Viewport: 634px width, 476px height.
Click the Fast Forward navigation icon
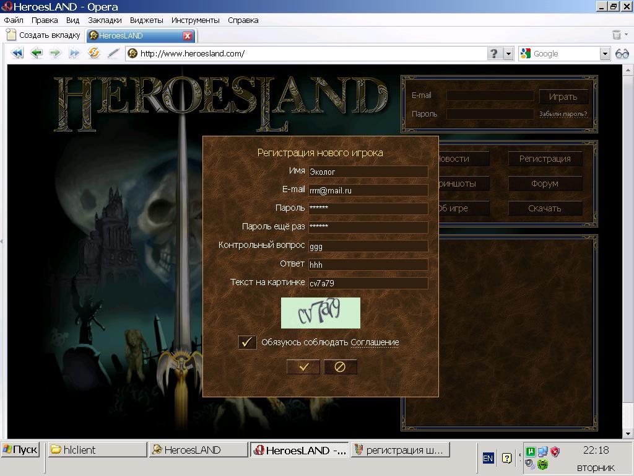click(x=74, y=53)
